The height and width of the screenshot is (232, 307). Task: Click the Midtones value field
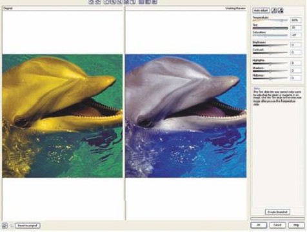(295, 78)
